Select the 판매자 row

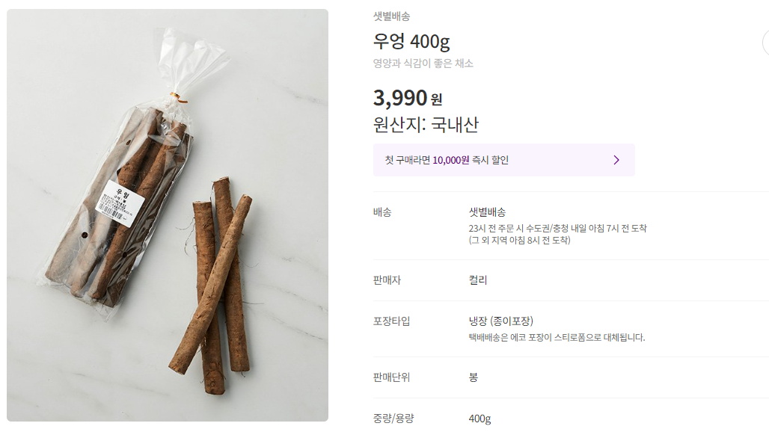pos(386,281)
